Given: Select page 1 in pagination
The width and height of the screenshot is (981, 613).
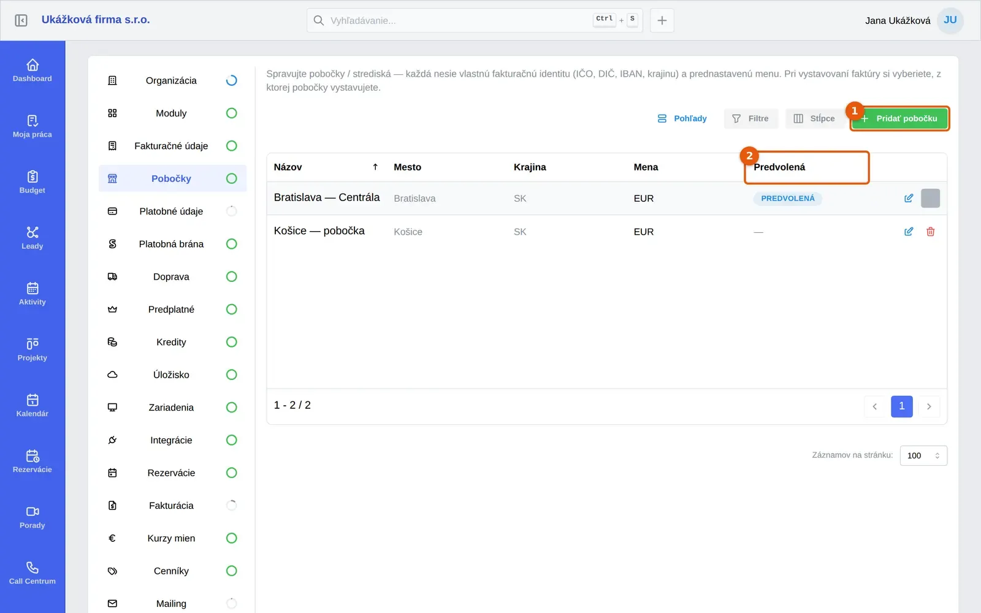Looking at the screenshot, I should [x=902, y=406].
